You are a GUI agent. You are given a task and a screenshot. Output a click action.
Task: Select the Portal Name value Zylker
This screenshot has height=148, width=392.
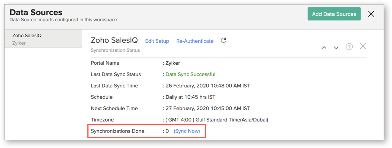click(173, 63)
